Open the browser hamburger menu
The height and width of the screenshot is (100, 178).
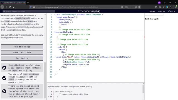176,7
